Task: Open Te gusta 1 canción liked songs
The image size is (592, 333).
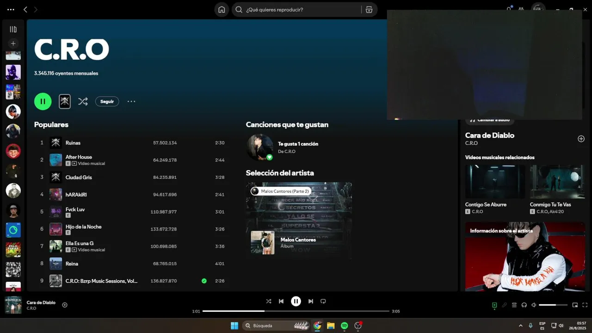Action: [298, 144]
